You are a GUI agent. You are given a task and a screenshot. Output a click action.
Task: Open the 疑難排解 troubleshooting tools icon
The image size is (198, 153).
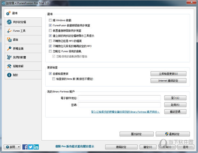pyautogui.click(x=9, y=66)
